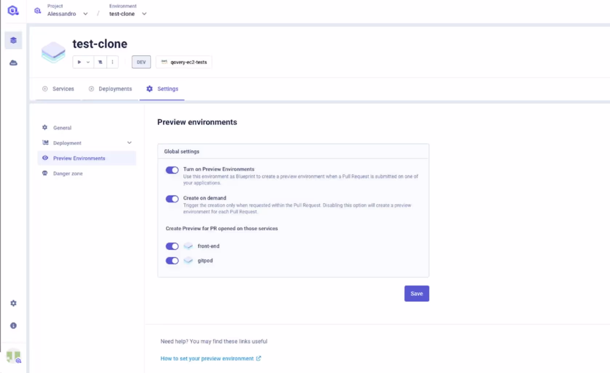Screen dimensions: 610x373
Task: Disable preview creation for the gitpod service
Action: [172, 261]
